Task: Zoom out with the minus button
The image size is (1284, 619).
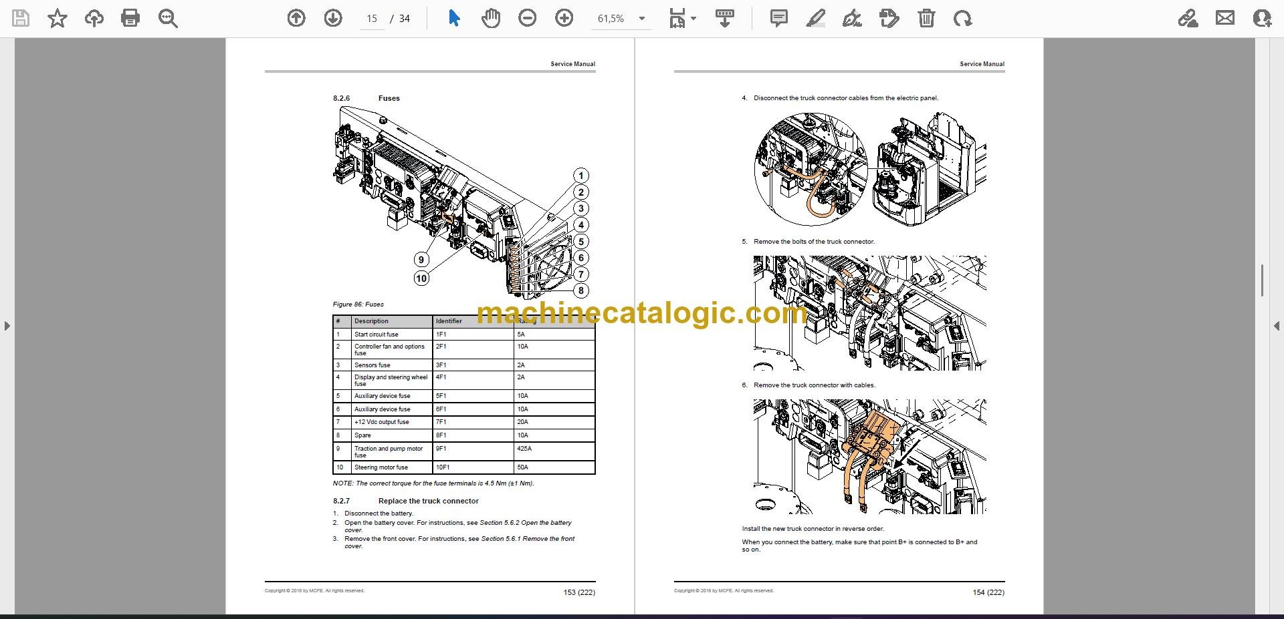Action: tap(528, 18)
